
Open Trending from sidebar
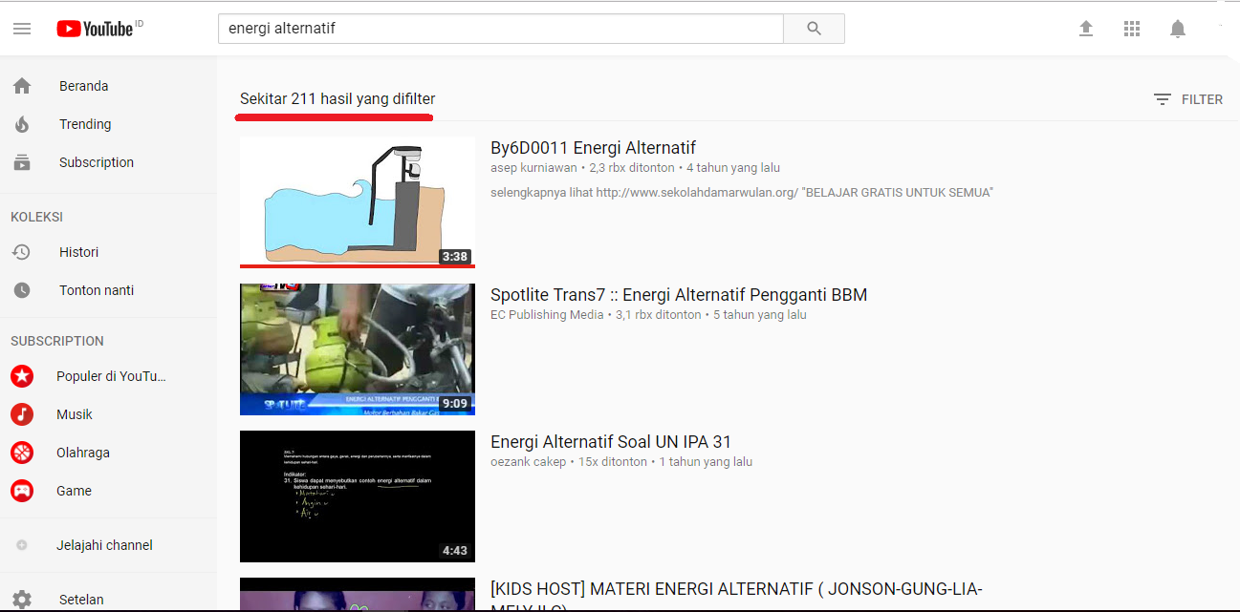85,124
